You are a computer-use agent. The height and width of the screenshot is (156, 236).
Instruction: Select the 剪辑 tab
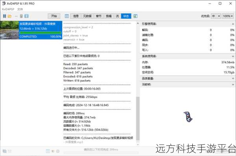pos(109,16)
